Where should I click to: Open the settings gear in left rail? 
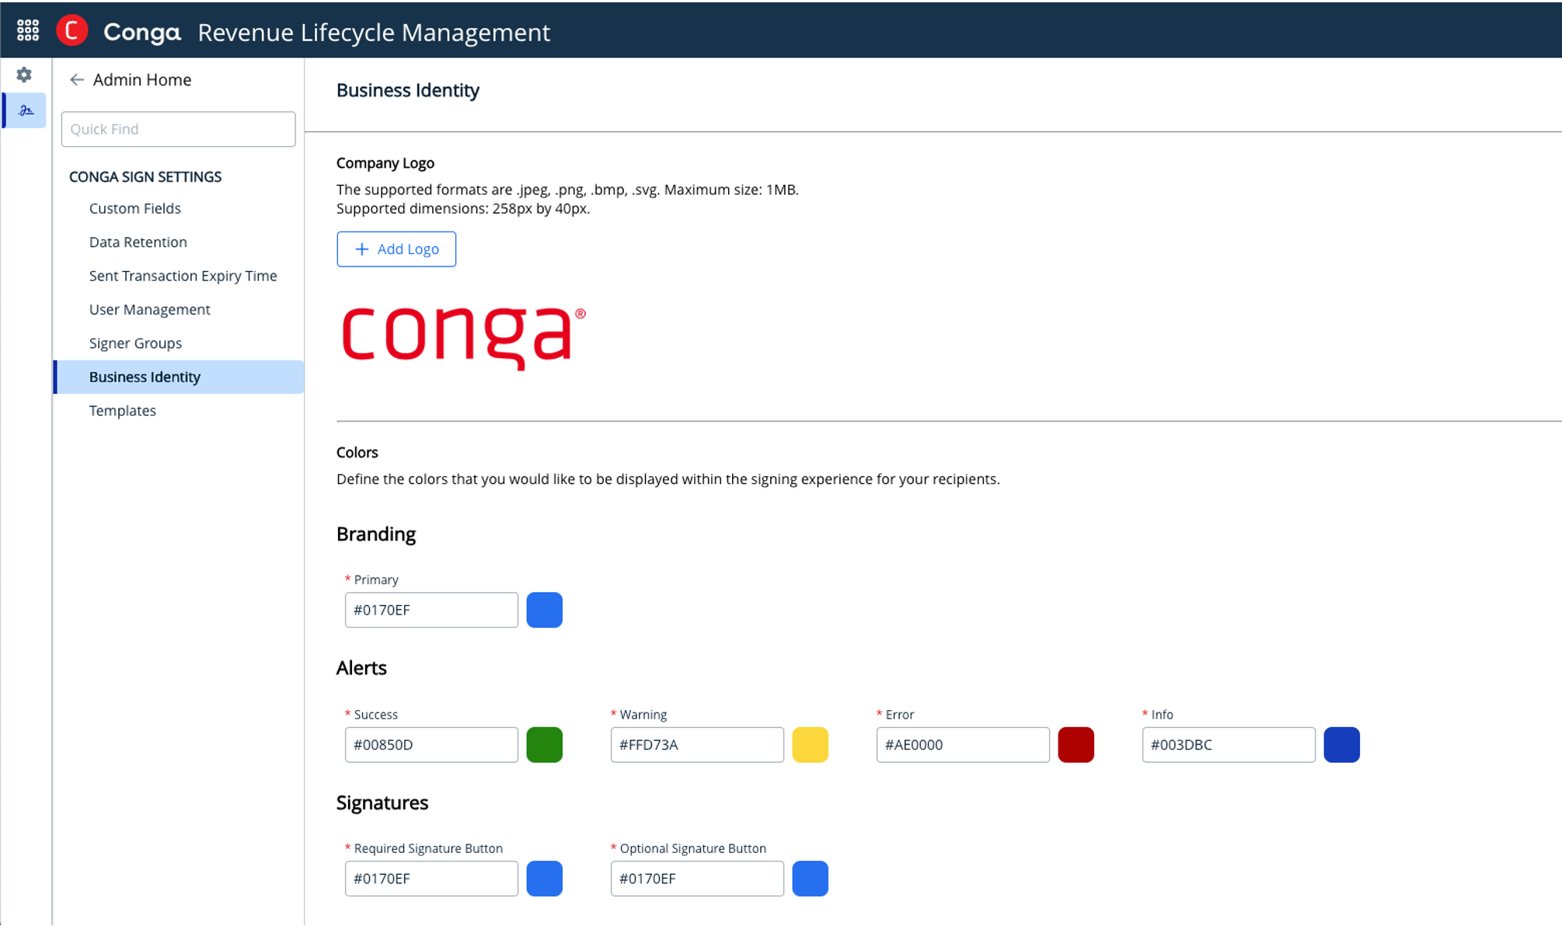click(23, 75)
